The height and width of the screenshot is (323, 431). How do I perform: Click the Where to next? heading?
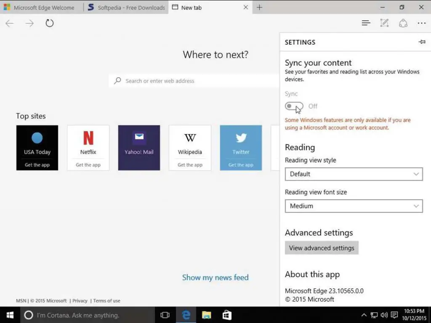215,54
